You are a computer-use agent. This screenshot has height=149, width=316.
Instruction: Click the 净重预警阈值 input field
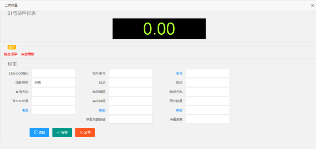point(131,119)
